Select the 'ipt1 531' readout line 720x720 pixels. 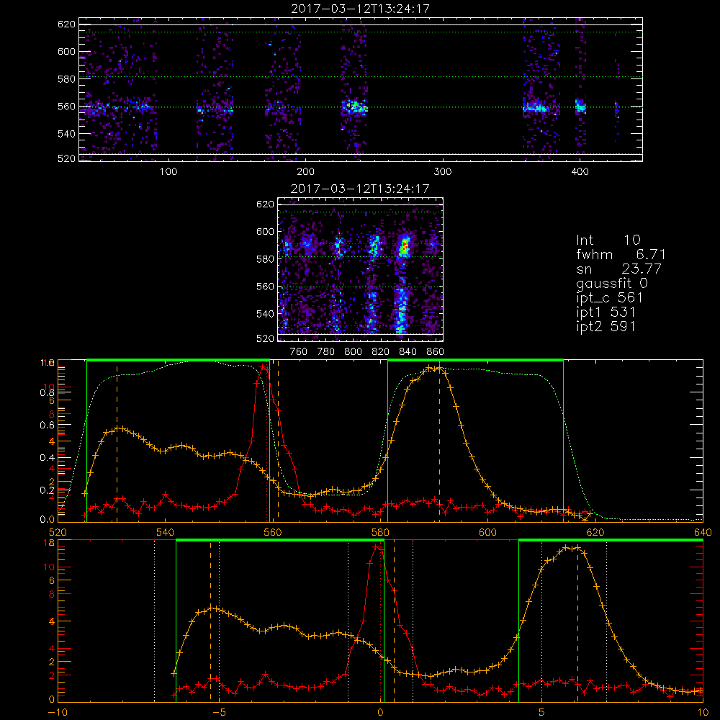pyautogui.click(x=606, y=312)
